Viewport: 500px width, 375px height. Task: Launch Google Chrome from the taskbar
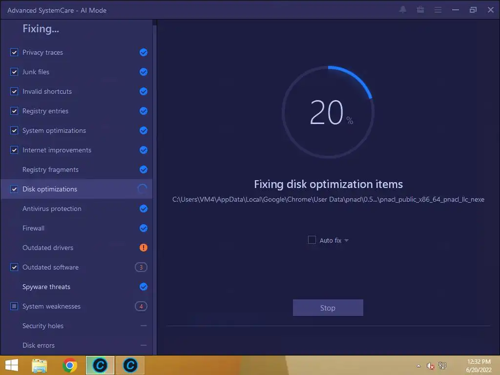[x=70, y=365]
